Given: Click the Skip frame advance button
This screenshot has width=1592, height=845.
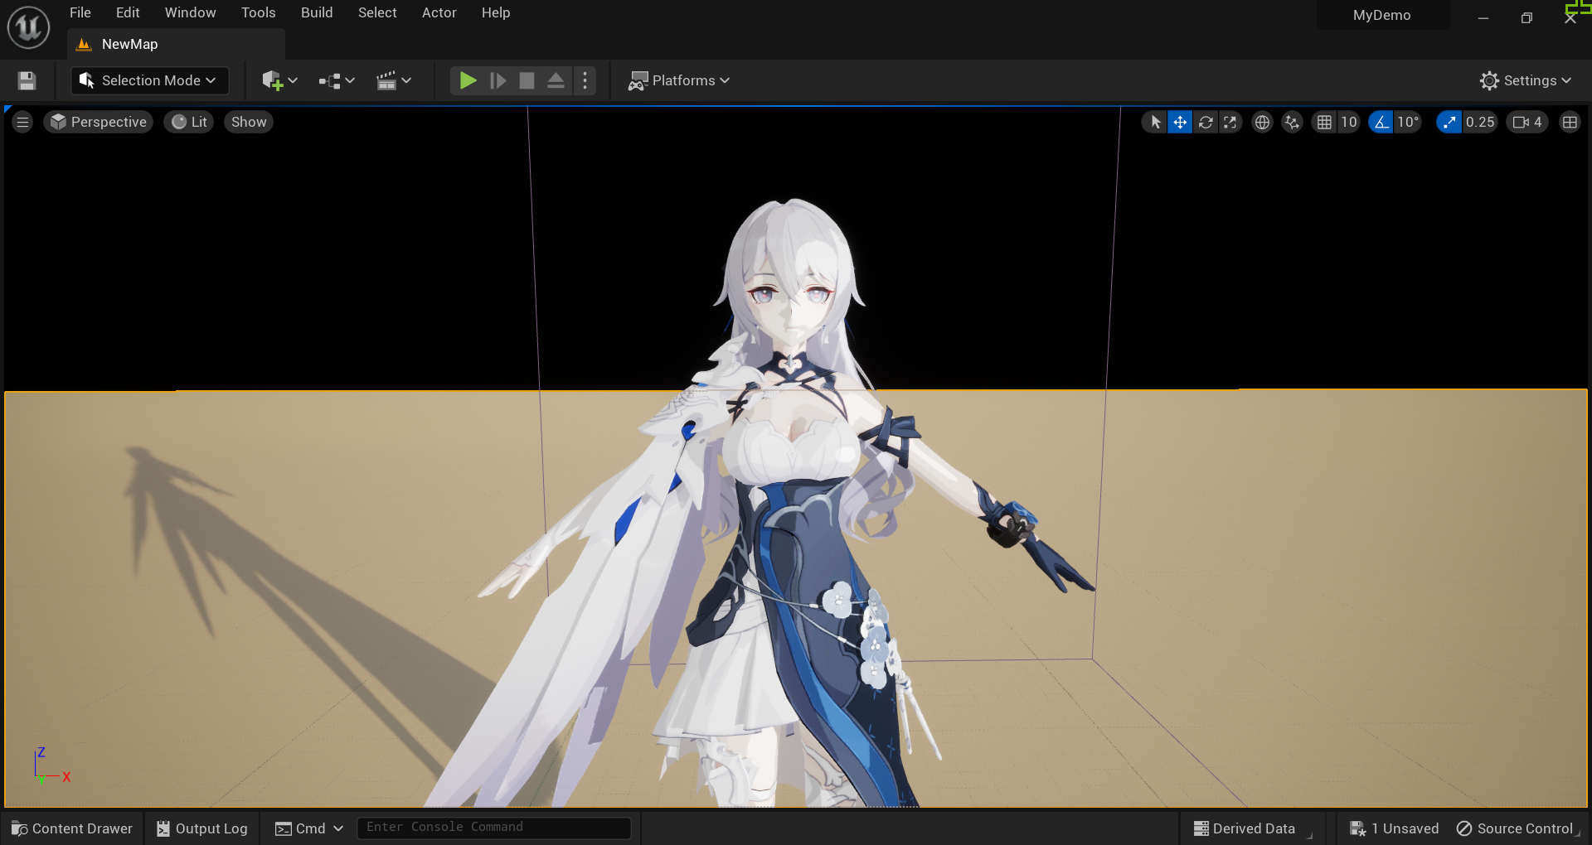Looking at the screenshot, I should pos(498,80).
